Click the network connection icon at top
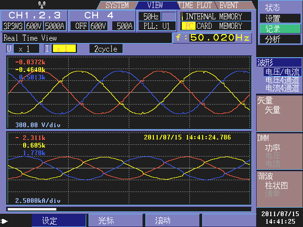 (x=42, y=5)
